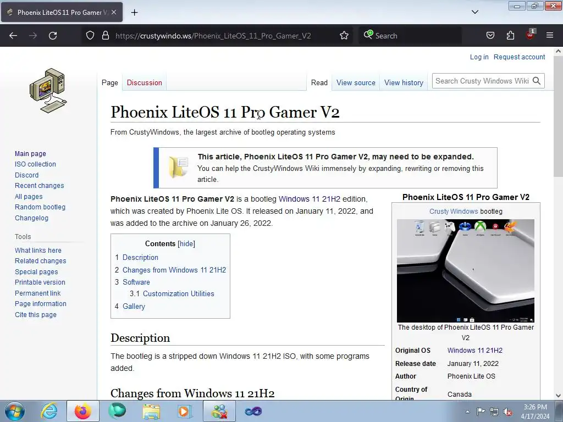Click the wiki search magnifier icon
The height and width of the screenshot is (422, 563).
[537, 81]
